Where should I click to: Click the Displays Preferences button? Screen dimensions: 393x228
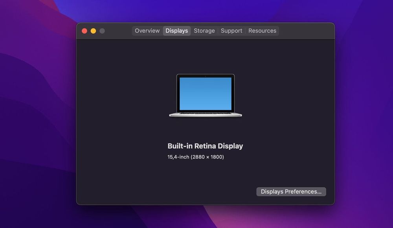(x=291, y=191)
